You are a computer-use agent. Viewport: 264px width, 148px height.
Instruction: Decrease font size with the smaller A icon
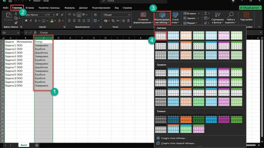(62, 15)
